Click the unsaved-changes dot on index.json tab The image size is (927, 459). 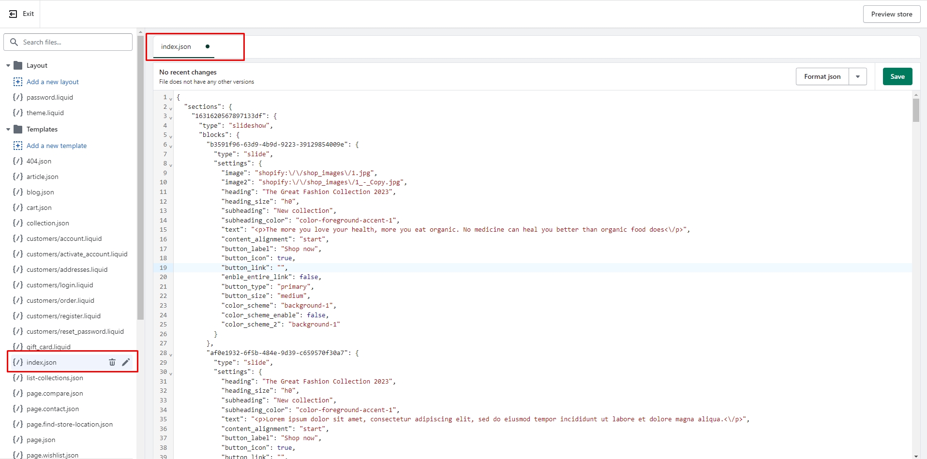coord(208,46)
